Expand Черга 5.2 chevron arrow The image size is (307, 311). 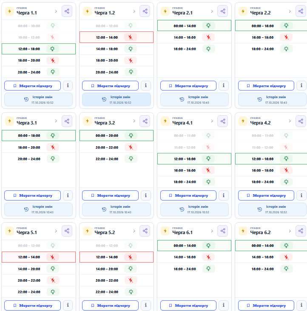click(134, 231)
